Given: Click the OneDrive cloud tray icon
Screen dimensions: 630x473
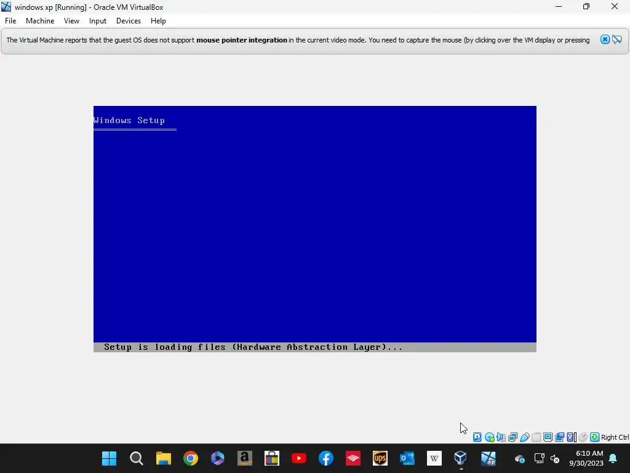Looking at the screenshot, I should [519, 458].
